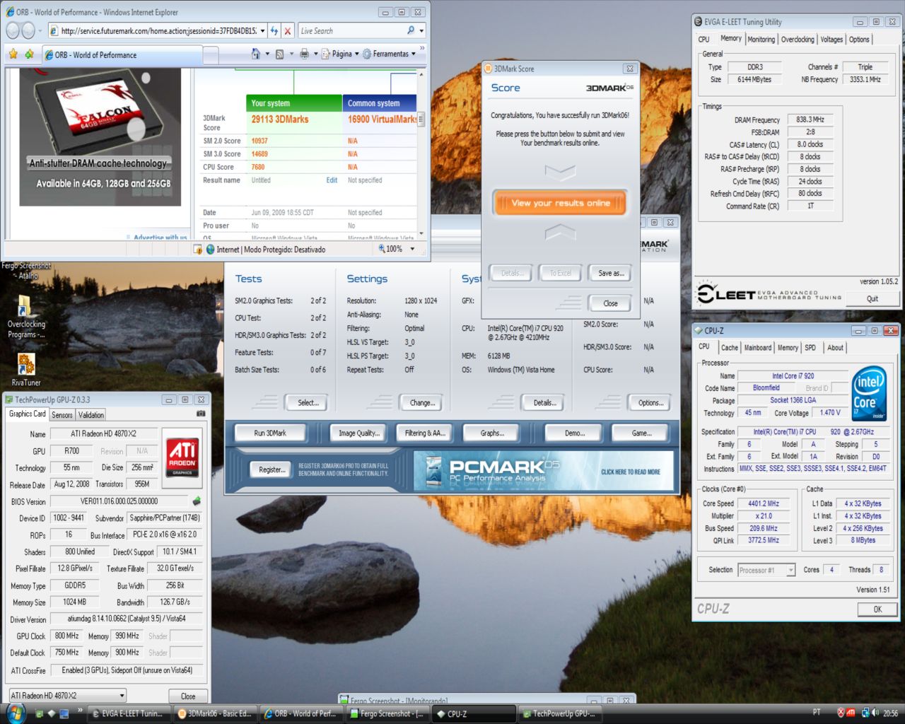
Task: Click OK in the CPU-Z window
Action: pyautogui.click(x=877, y=609)
